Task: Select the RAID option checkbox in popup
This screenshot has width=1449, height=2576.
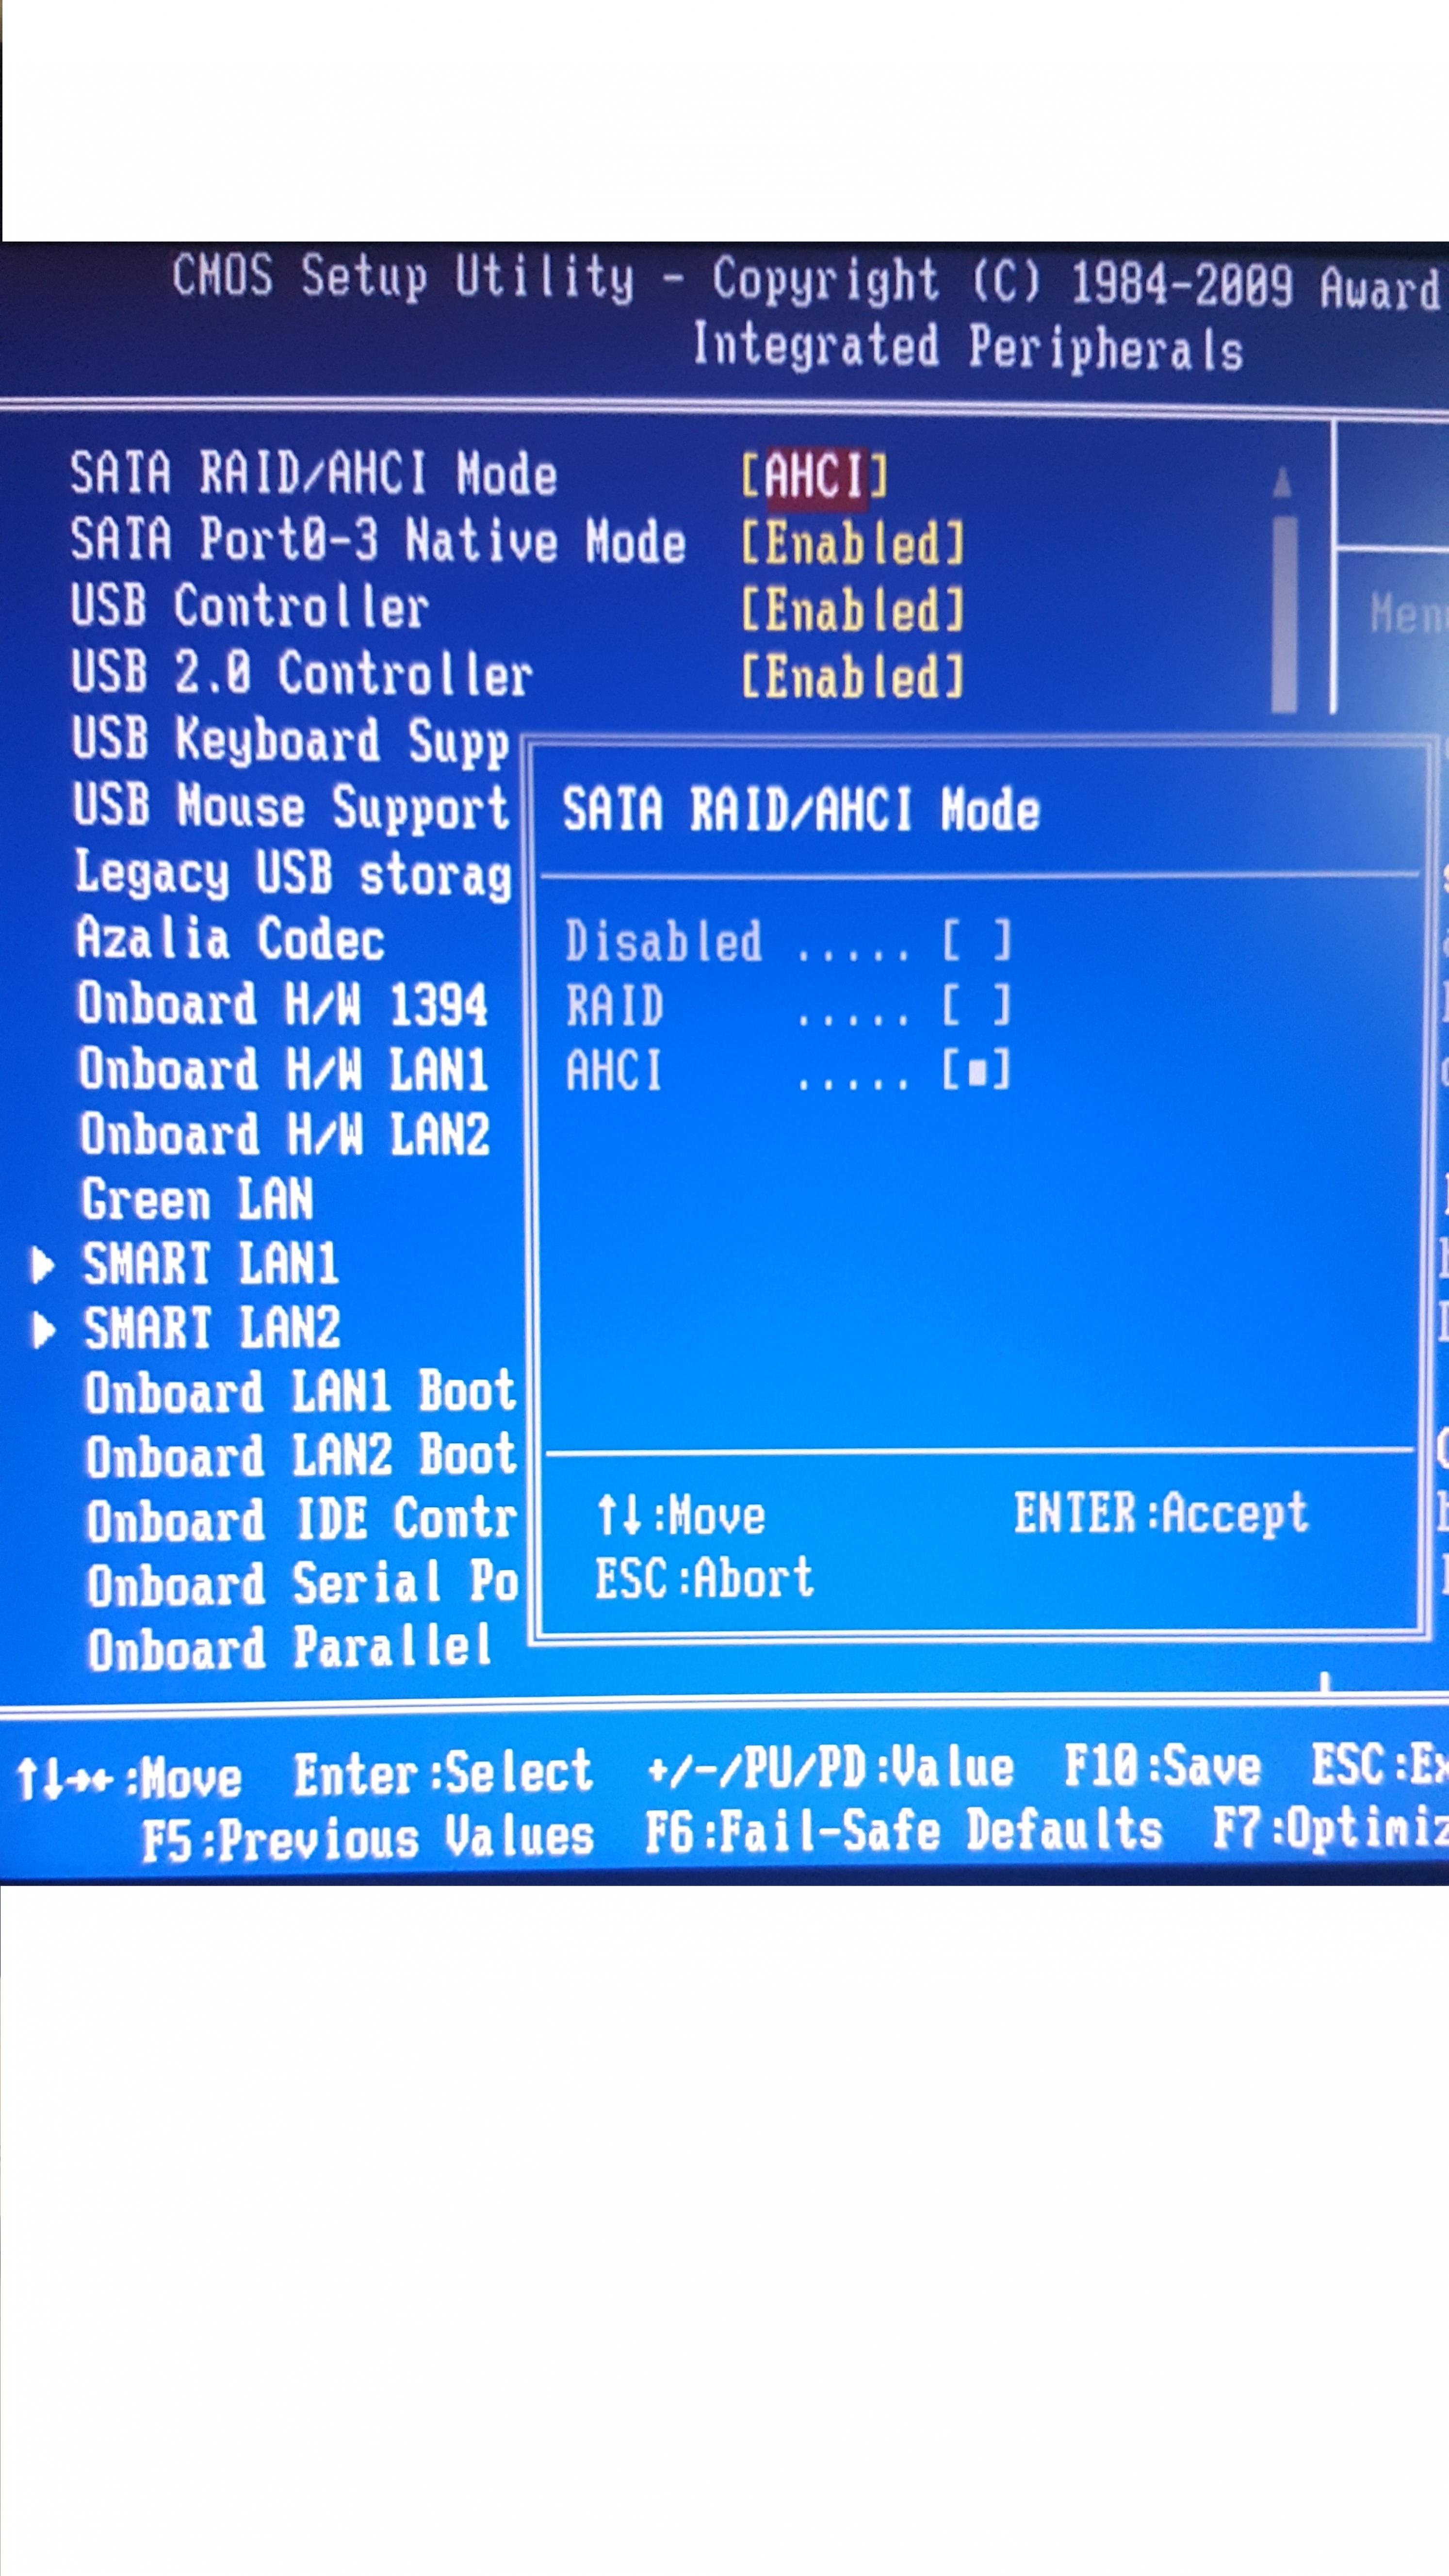Action: (976, 1006)
